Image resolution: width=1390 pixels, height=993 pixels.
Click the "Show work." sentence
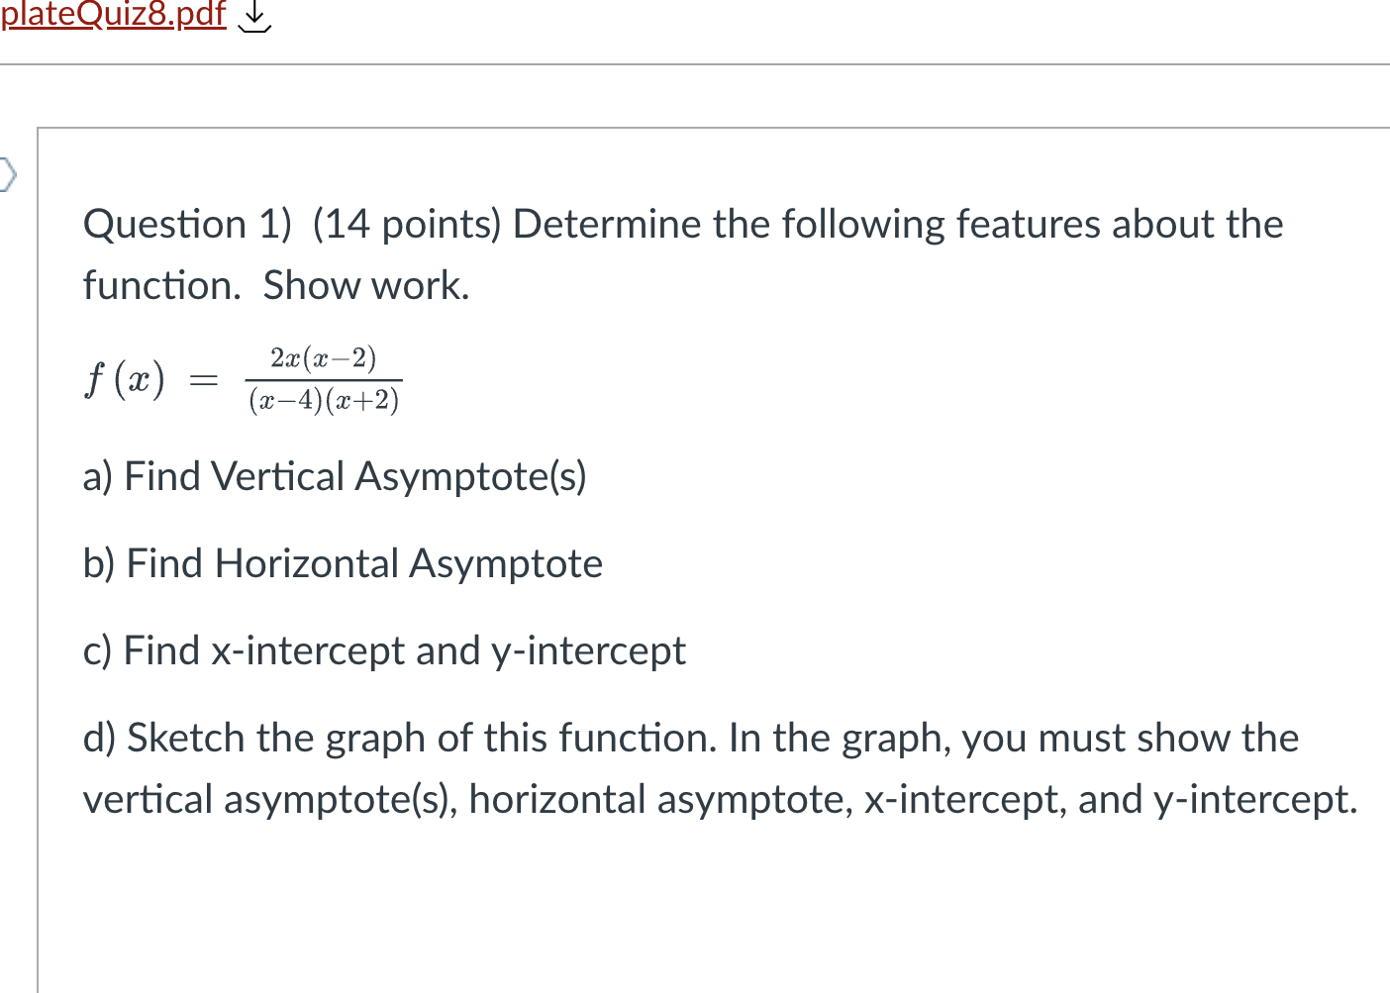tap(366, 285)
